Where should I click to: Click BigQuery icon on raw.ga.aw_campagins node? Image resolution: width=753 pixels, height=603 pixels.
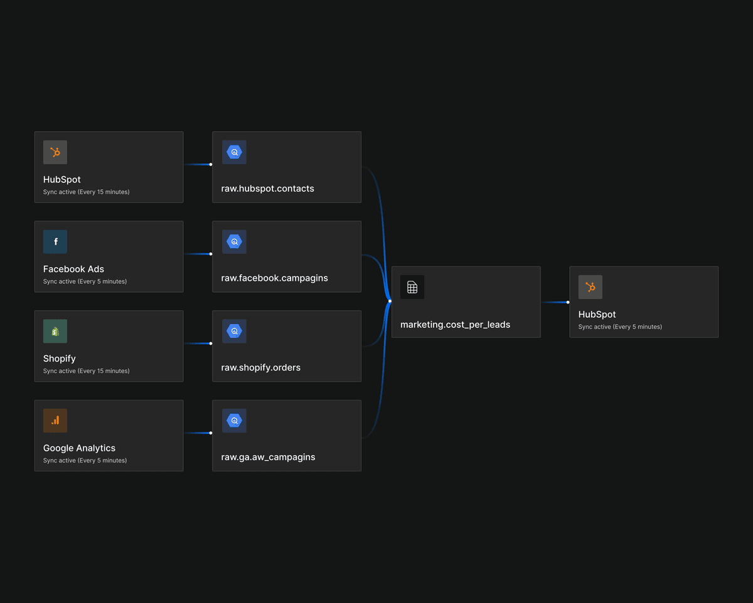click(234, 421)
